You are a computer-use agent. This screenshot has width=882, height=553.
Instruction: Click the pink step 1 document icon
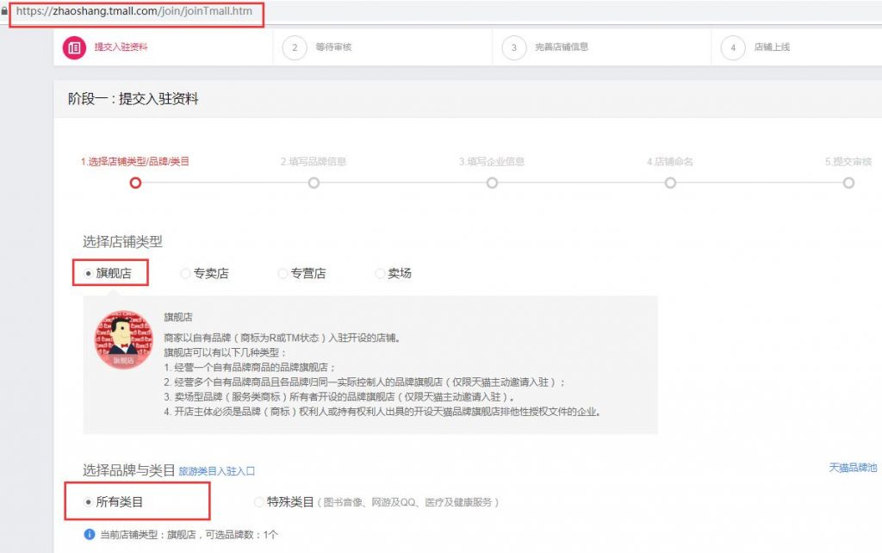pyautogui.click(x=74, y=47)
